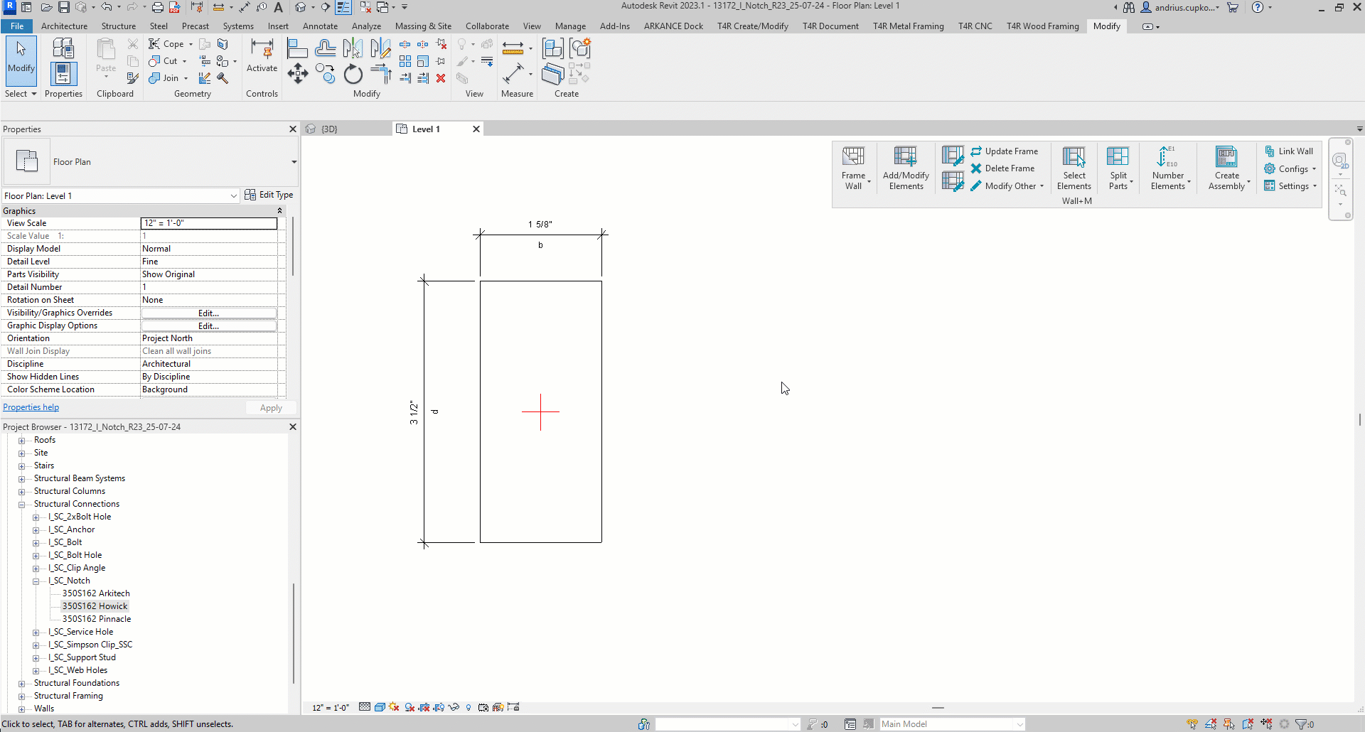Expand the Structural Framing tree node

point(22,696)
